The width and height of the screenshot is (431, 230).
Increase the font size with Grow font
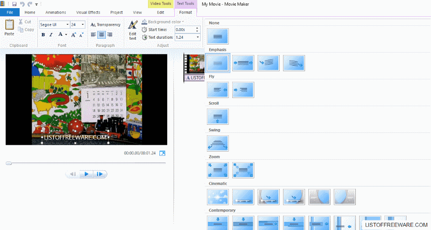(73, 34)
